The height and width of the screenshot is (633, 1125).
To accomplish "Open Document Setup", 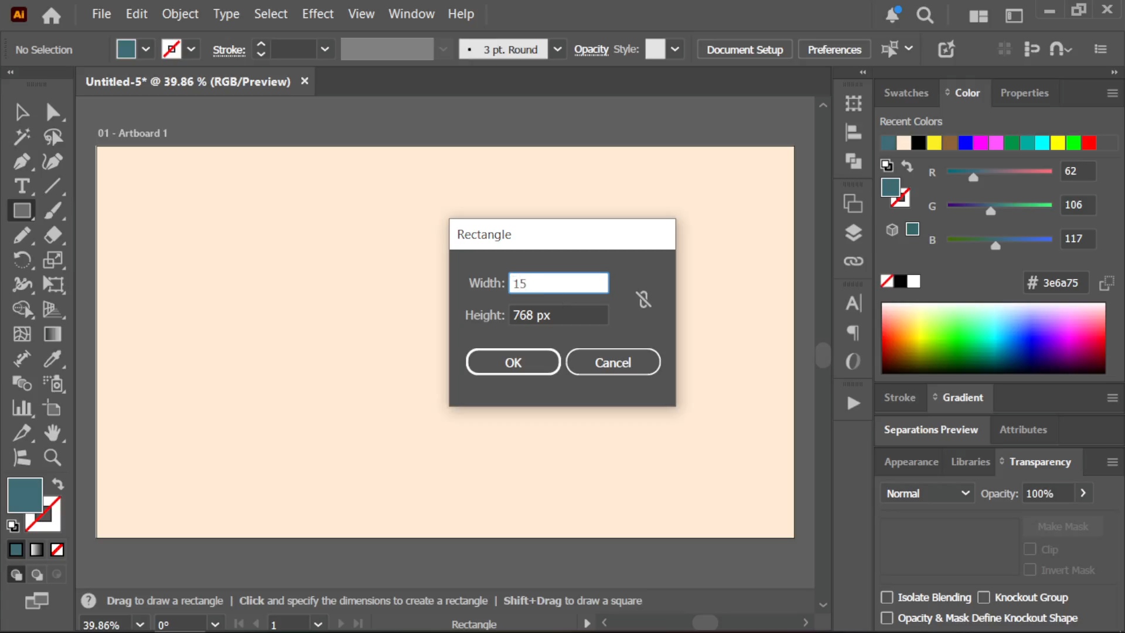I will click(x=744, y=49).
